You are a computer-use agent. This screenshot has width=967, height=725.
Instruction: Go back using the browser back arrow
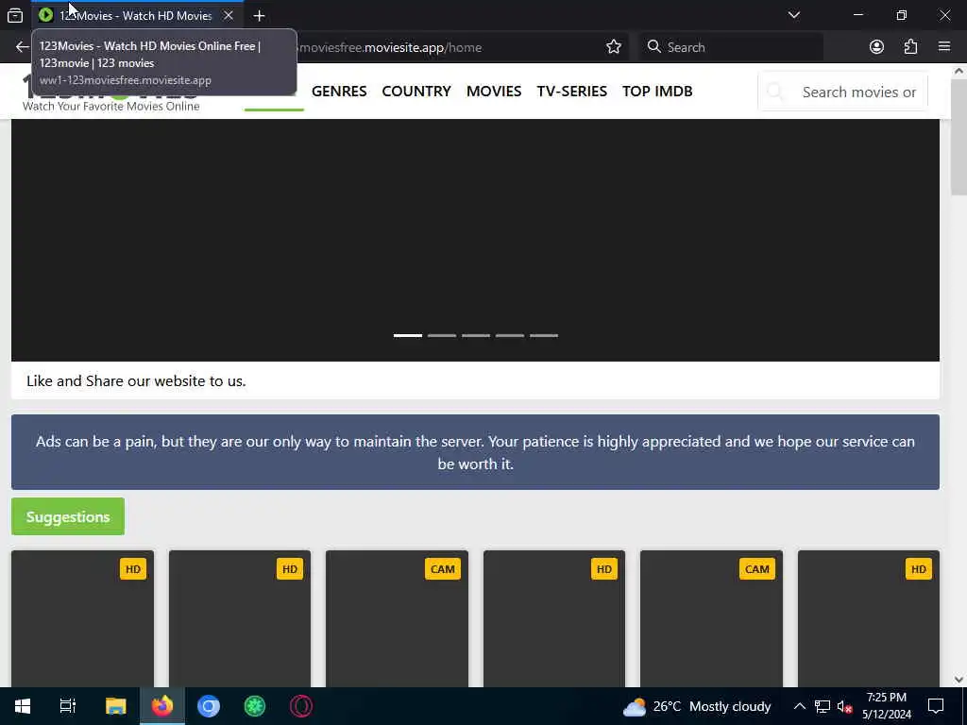(23, 47)
